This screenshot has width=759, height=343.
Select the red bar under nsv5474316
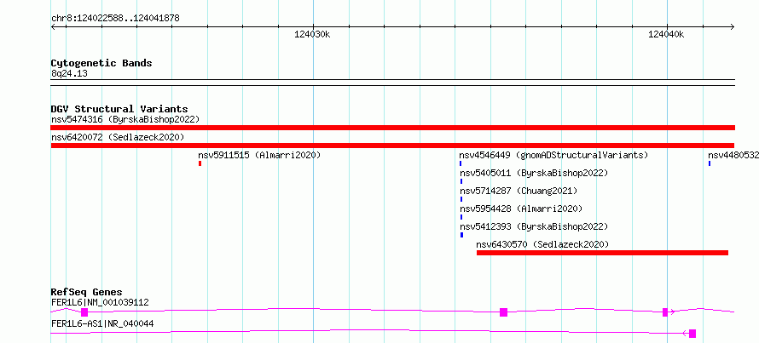coord(393,128)
